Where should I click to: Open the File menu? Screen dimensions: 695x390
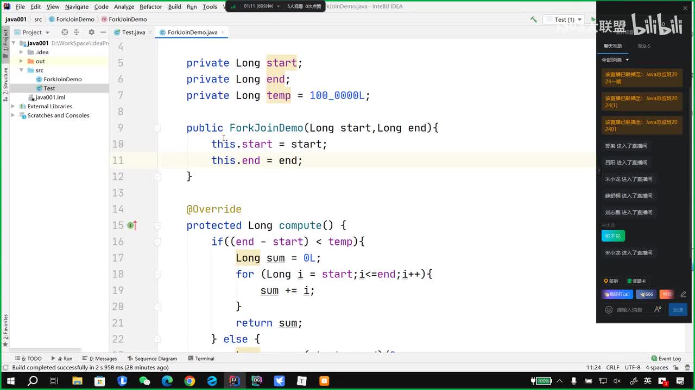pyautogui.click(x=20, y=6)
